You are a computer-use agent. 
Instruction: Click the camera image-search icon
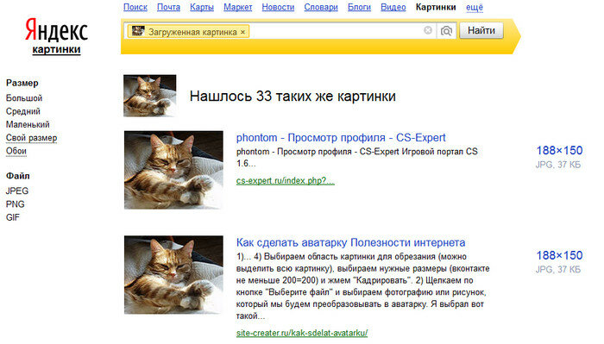pyautogui.click(x=446, y=31)
